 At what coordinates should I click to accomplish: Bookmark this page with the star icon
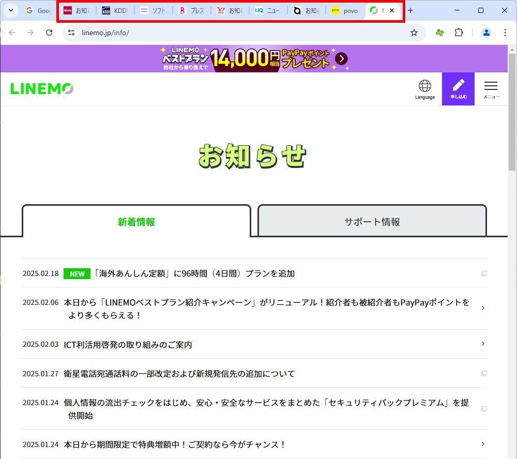pos(414,33)
